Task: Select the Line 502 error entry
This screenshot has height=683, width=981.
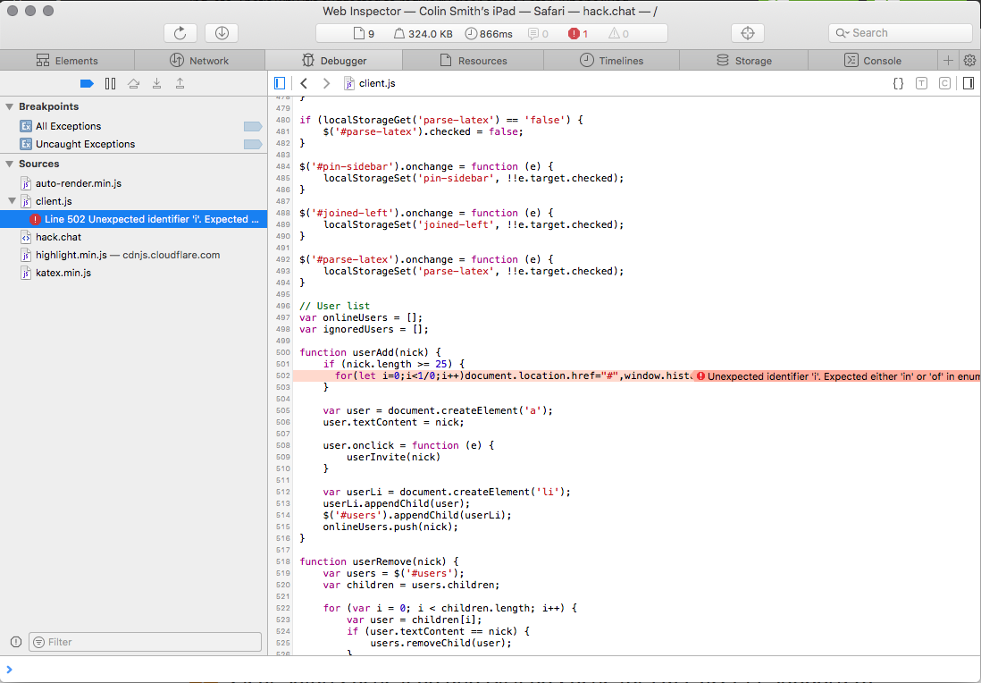Action: coord(133,219)
